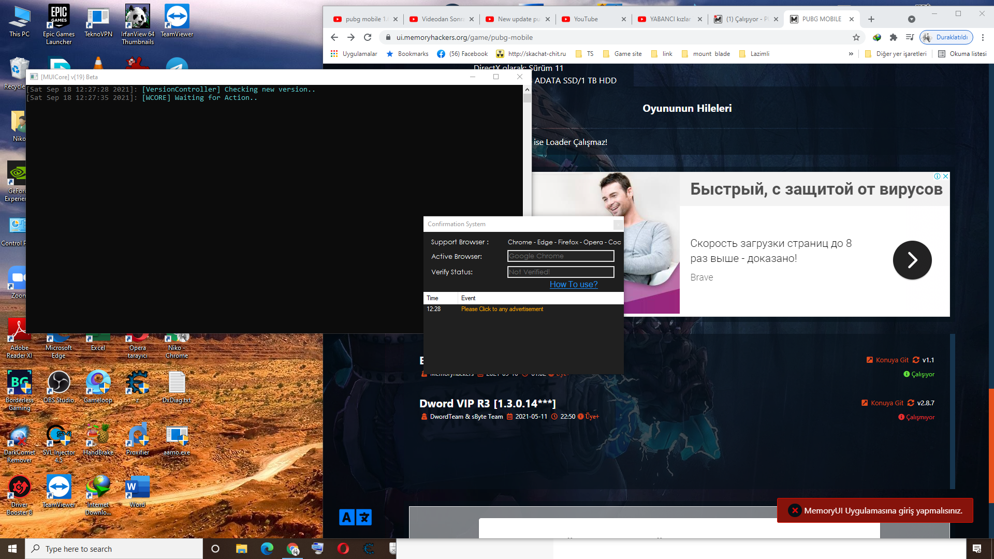
Task: Open the (56) Facebook bookmark
Action: 462,54
